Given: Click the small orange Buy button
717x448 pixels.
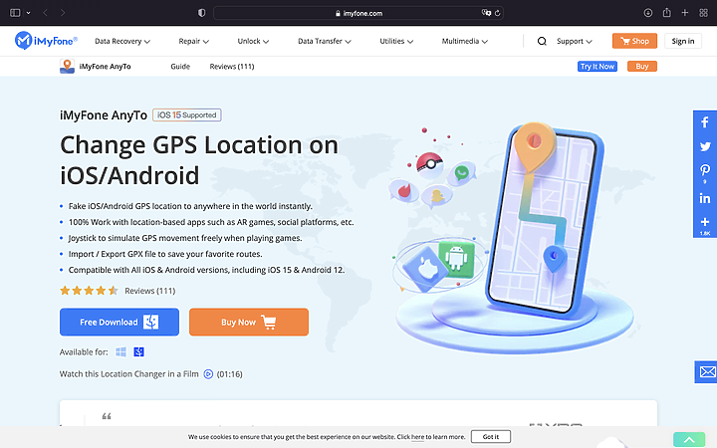Looking at the screenshot, I should click(642, 67).
